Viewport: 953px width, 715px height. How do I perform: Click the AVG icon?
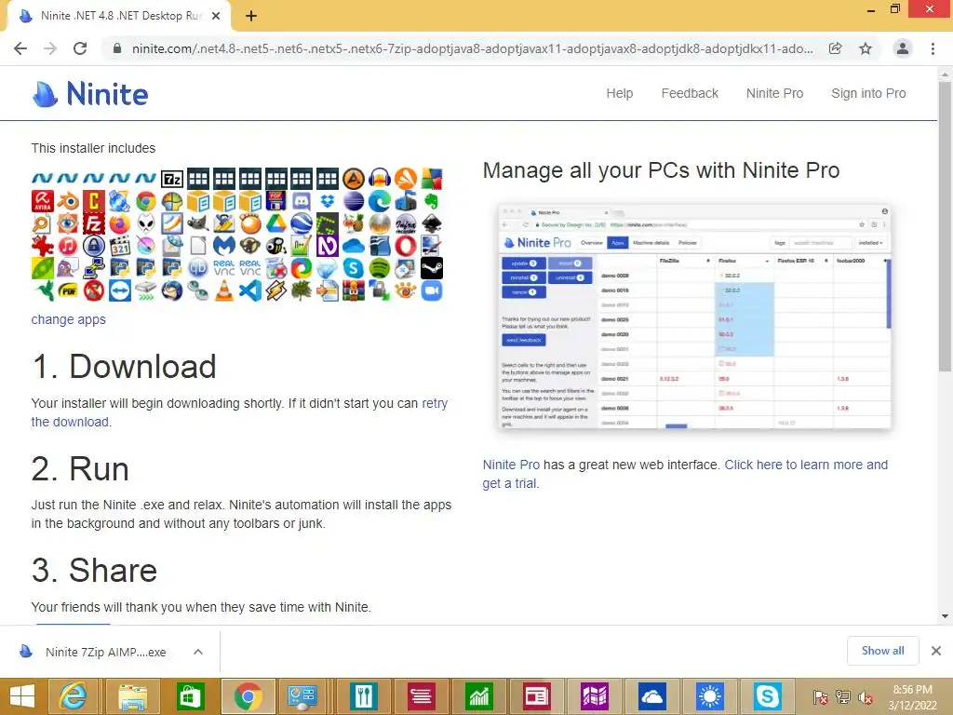pyautogui.click(x=432, y=179)
